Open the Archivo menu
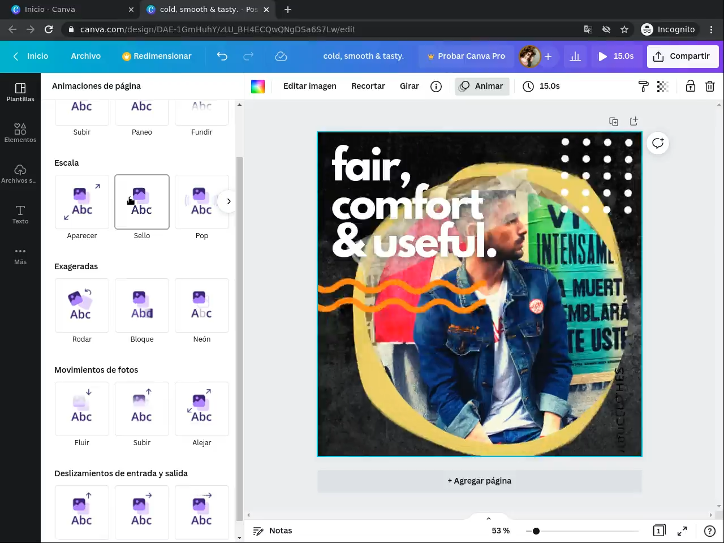The image size is (724, 543). click(x=86, y=56)
